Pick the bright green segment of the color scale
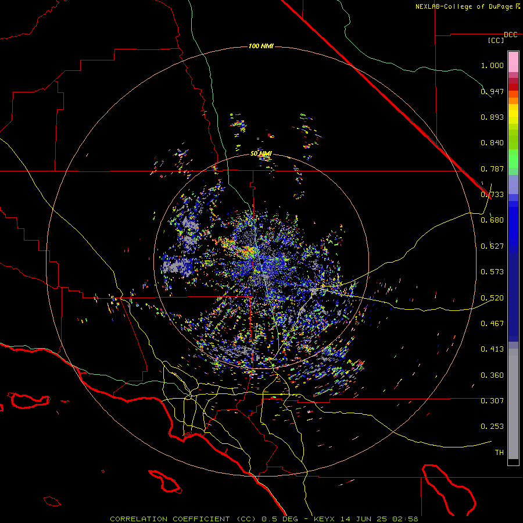 click(513, 159)
